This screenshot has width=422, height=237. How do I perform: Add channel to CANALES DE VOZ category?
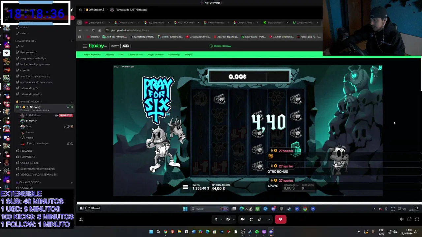[72, 182]
